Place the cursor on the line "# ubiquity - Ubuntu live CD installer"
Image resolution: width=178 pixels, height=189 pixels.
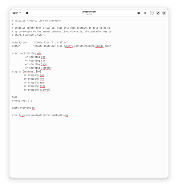coord(36,20)
